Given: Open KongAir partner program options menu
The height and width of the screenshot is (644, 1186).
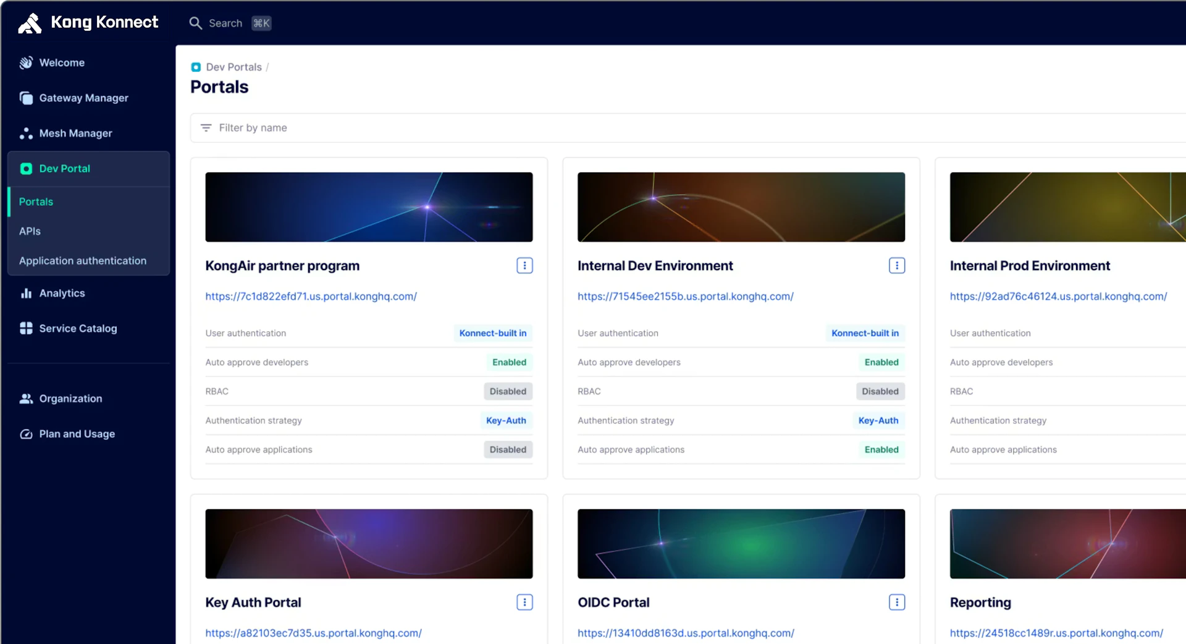Looking at the screenshot, I should tap(524, 266).
